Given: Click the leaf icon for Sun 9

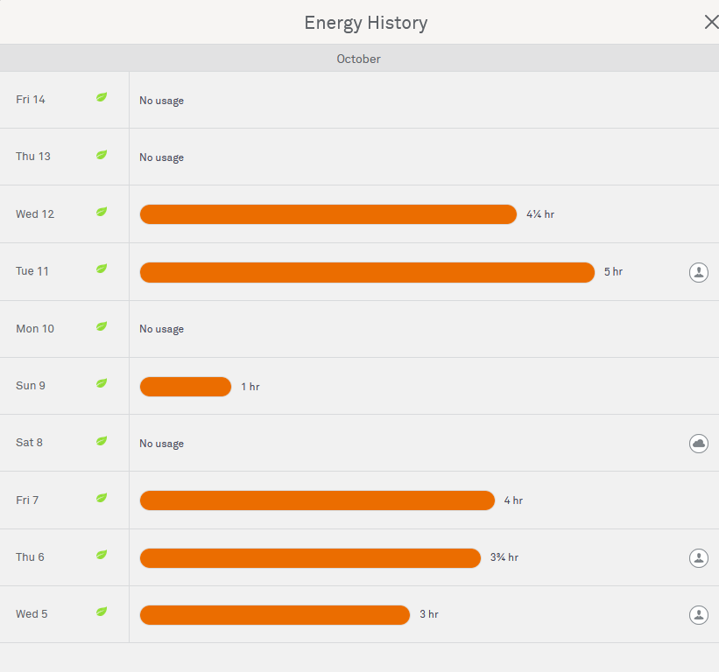Looking at the screenshot, I should tap(102, 384).
